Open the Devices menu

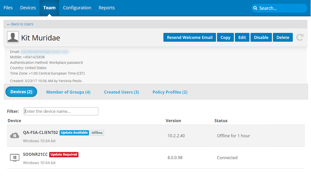28,8
